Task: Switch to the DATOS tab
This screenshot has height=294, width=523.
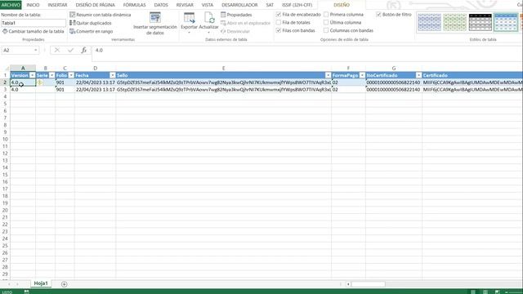Action: point(161,5)
